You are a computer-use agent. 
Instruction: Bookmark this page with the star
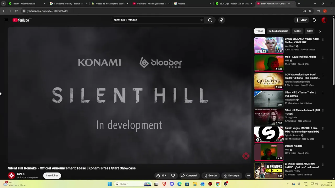coord(310,11)
